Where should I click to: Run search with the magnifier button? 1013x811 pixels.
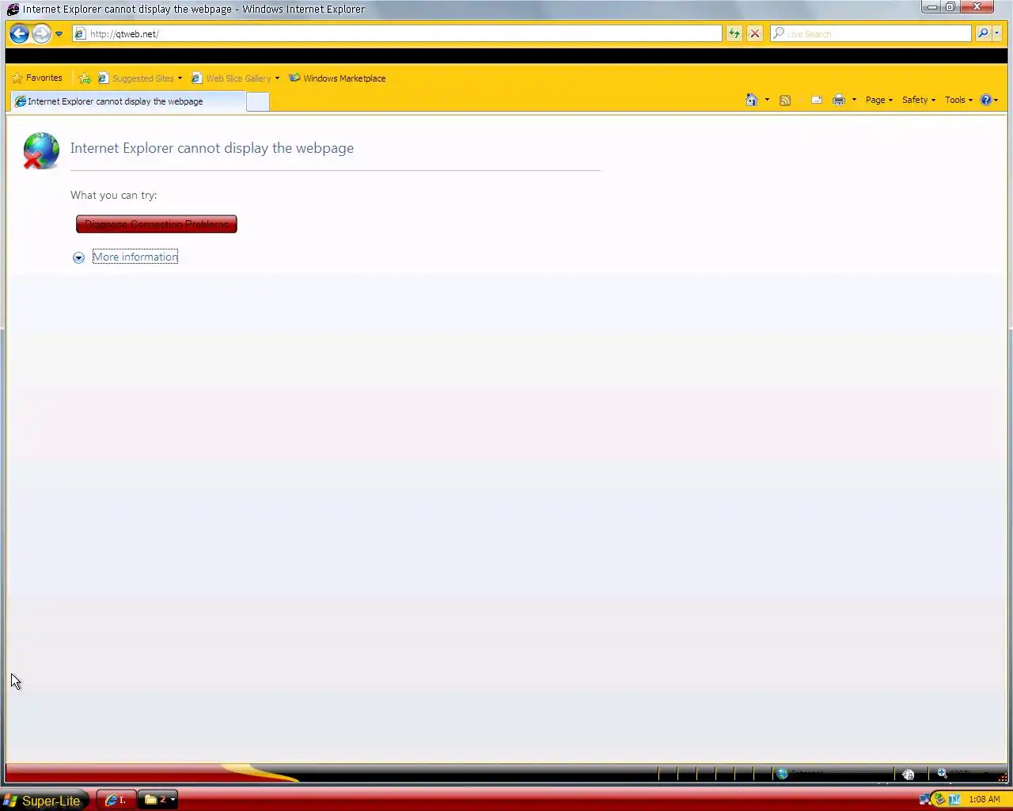pos(983,34)
